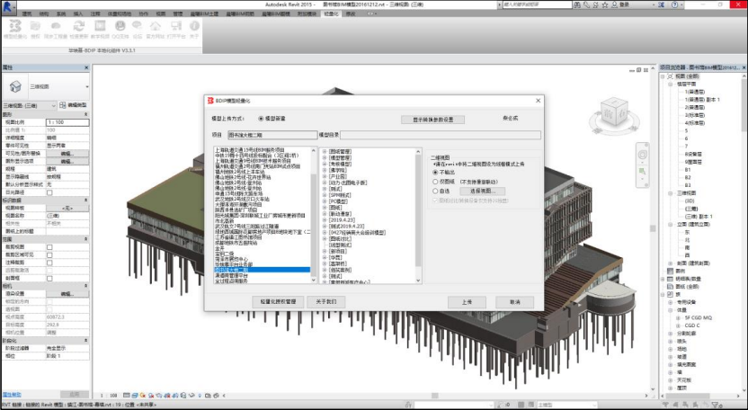This screenshot has height=410, width=748.
Task: Open the steering wheel navigation tool
Action: [643, 155]
